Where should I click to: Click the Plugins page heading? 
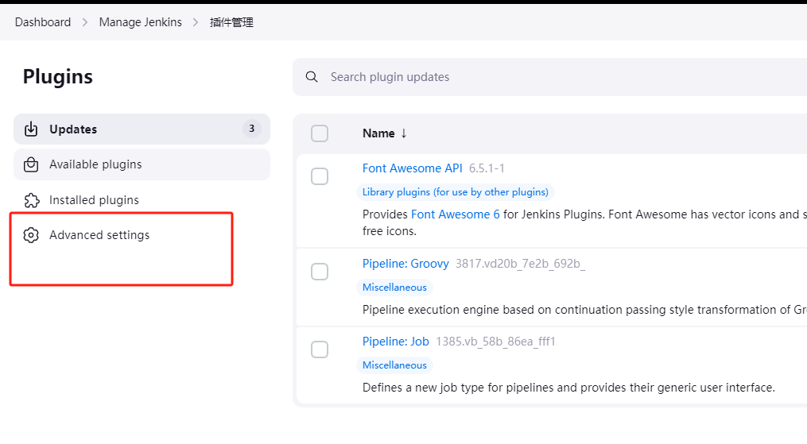(58, 77)
